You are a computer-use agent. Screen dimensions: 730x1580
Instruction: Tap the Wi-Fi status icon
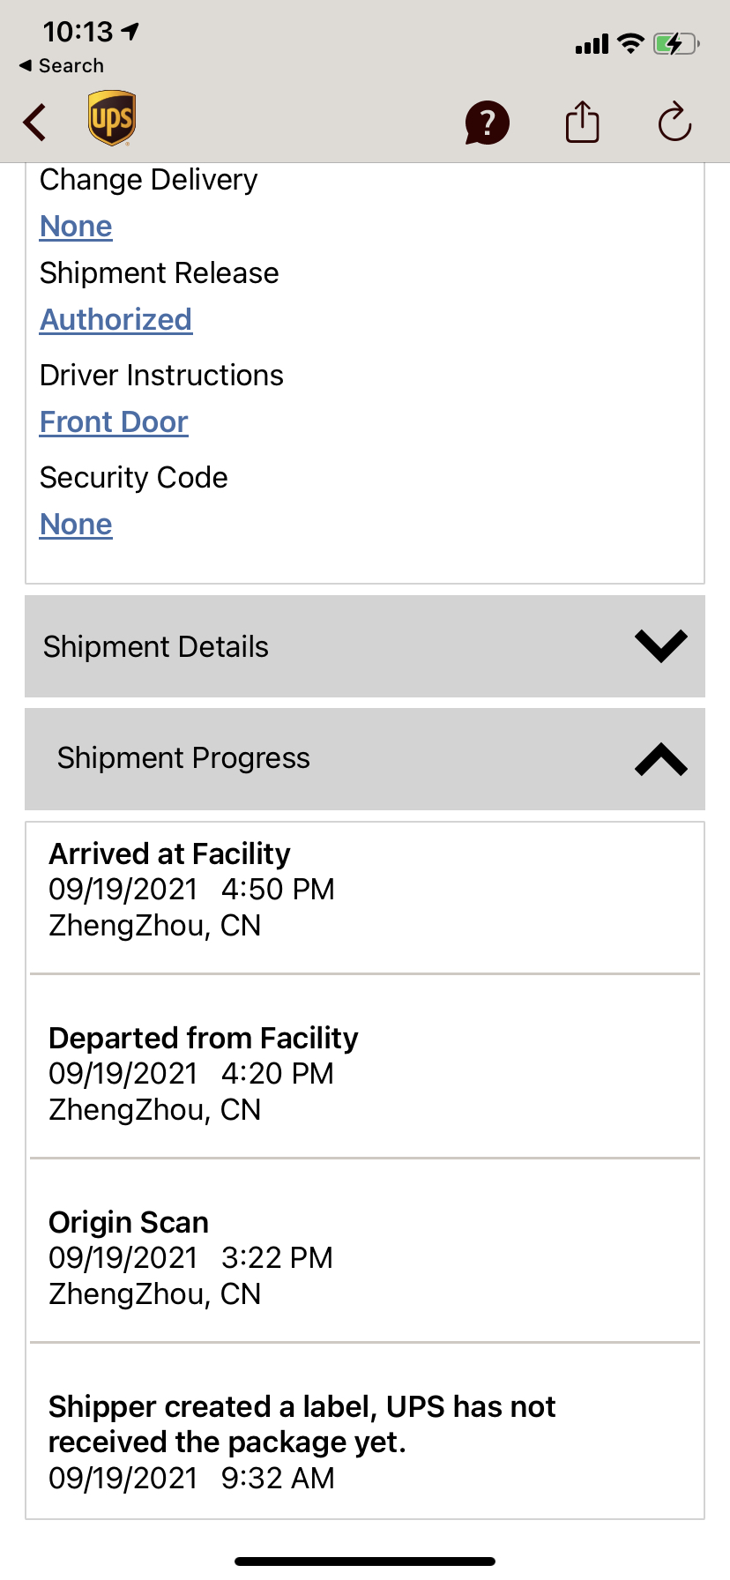pos(630,43)
